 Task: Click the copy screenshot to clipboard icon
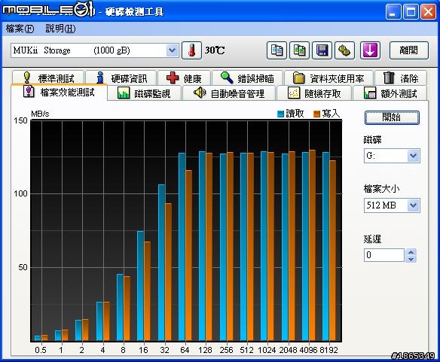(299, 50)
